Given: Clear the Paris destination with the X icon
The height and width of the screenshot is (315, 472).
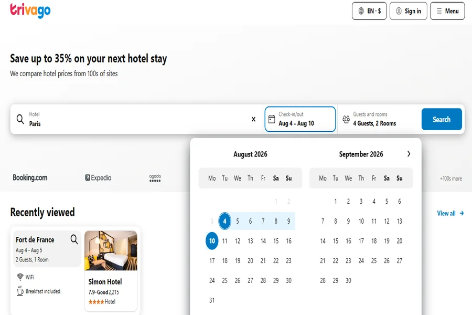Looking at the screenshot, I should pyautogui.click(x=253, y=119).
